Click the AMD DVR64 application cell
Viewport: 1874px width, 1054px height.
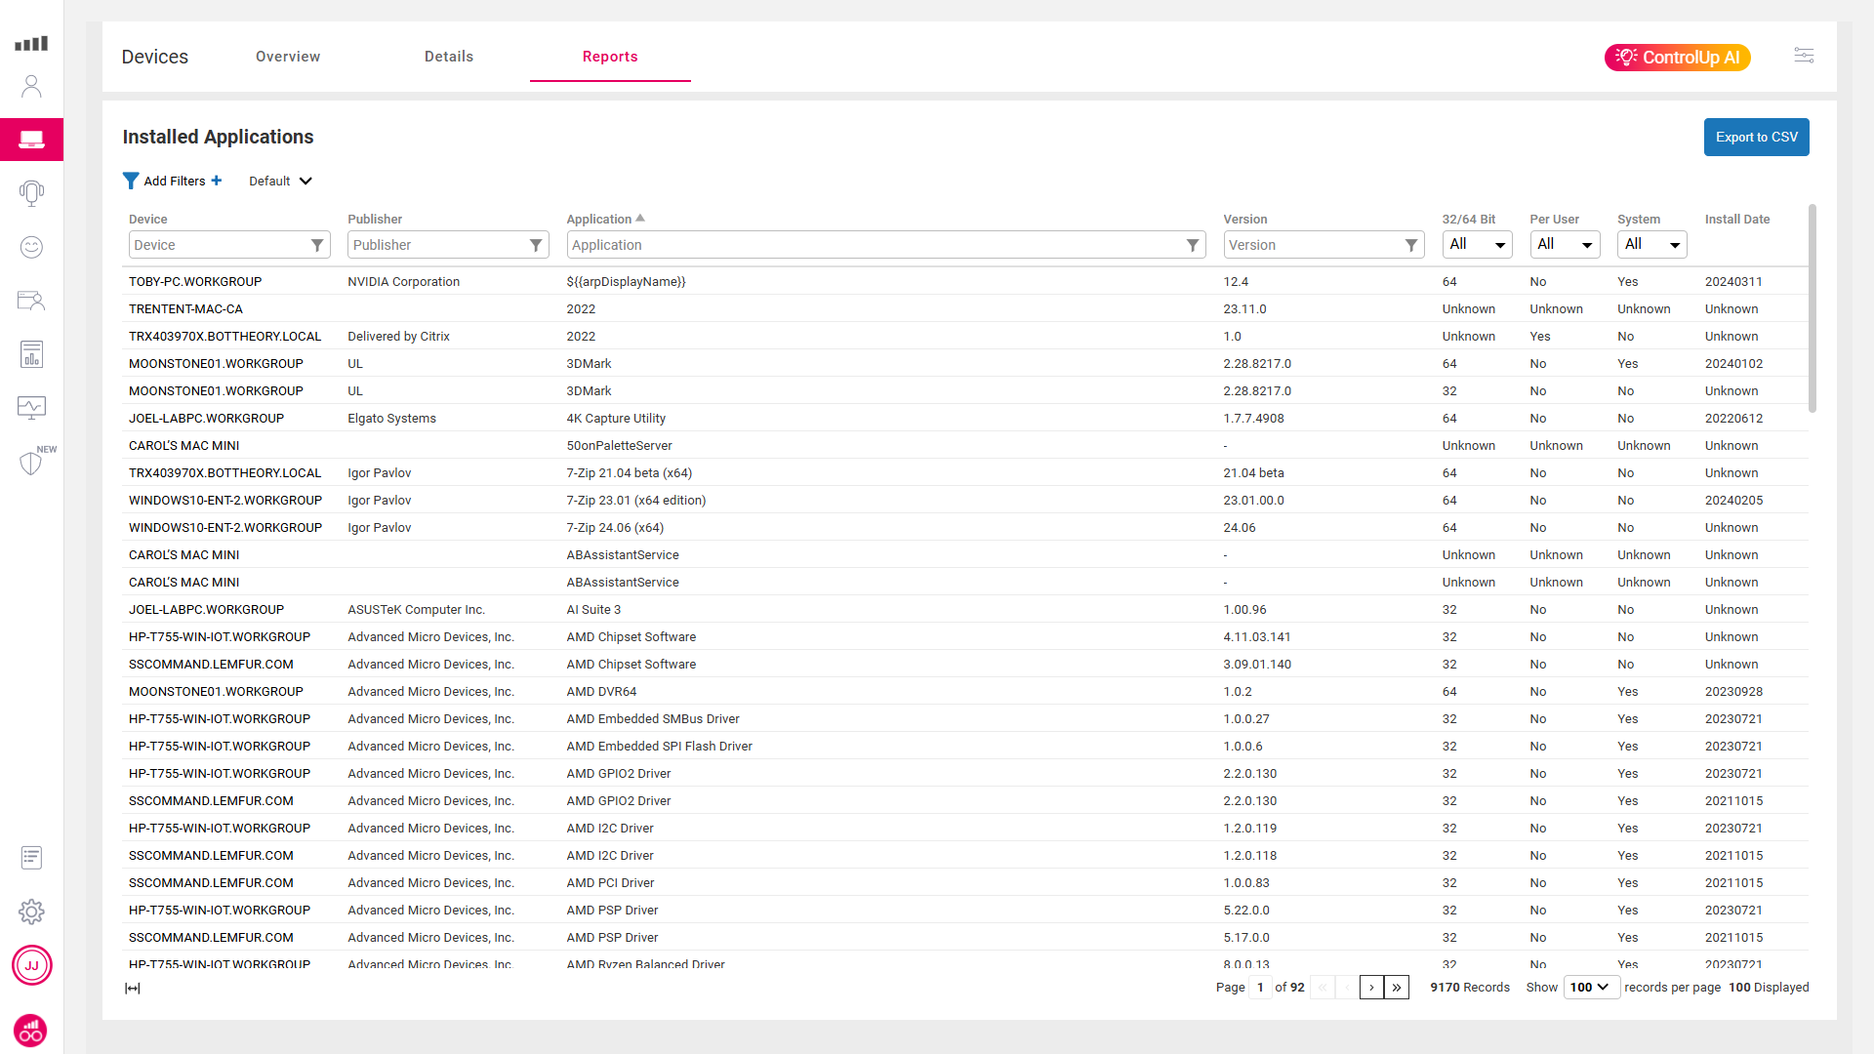[x=601, y=691]
